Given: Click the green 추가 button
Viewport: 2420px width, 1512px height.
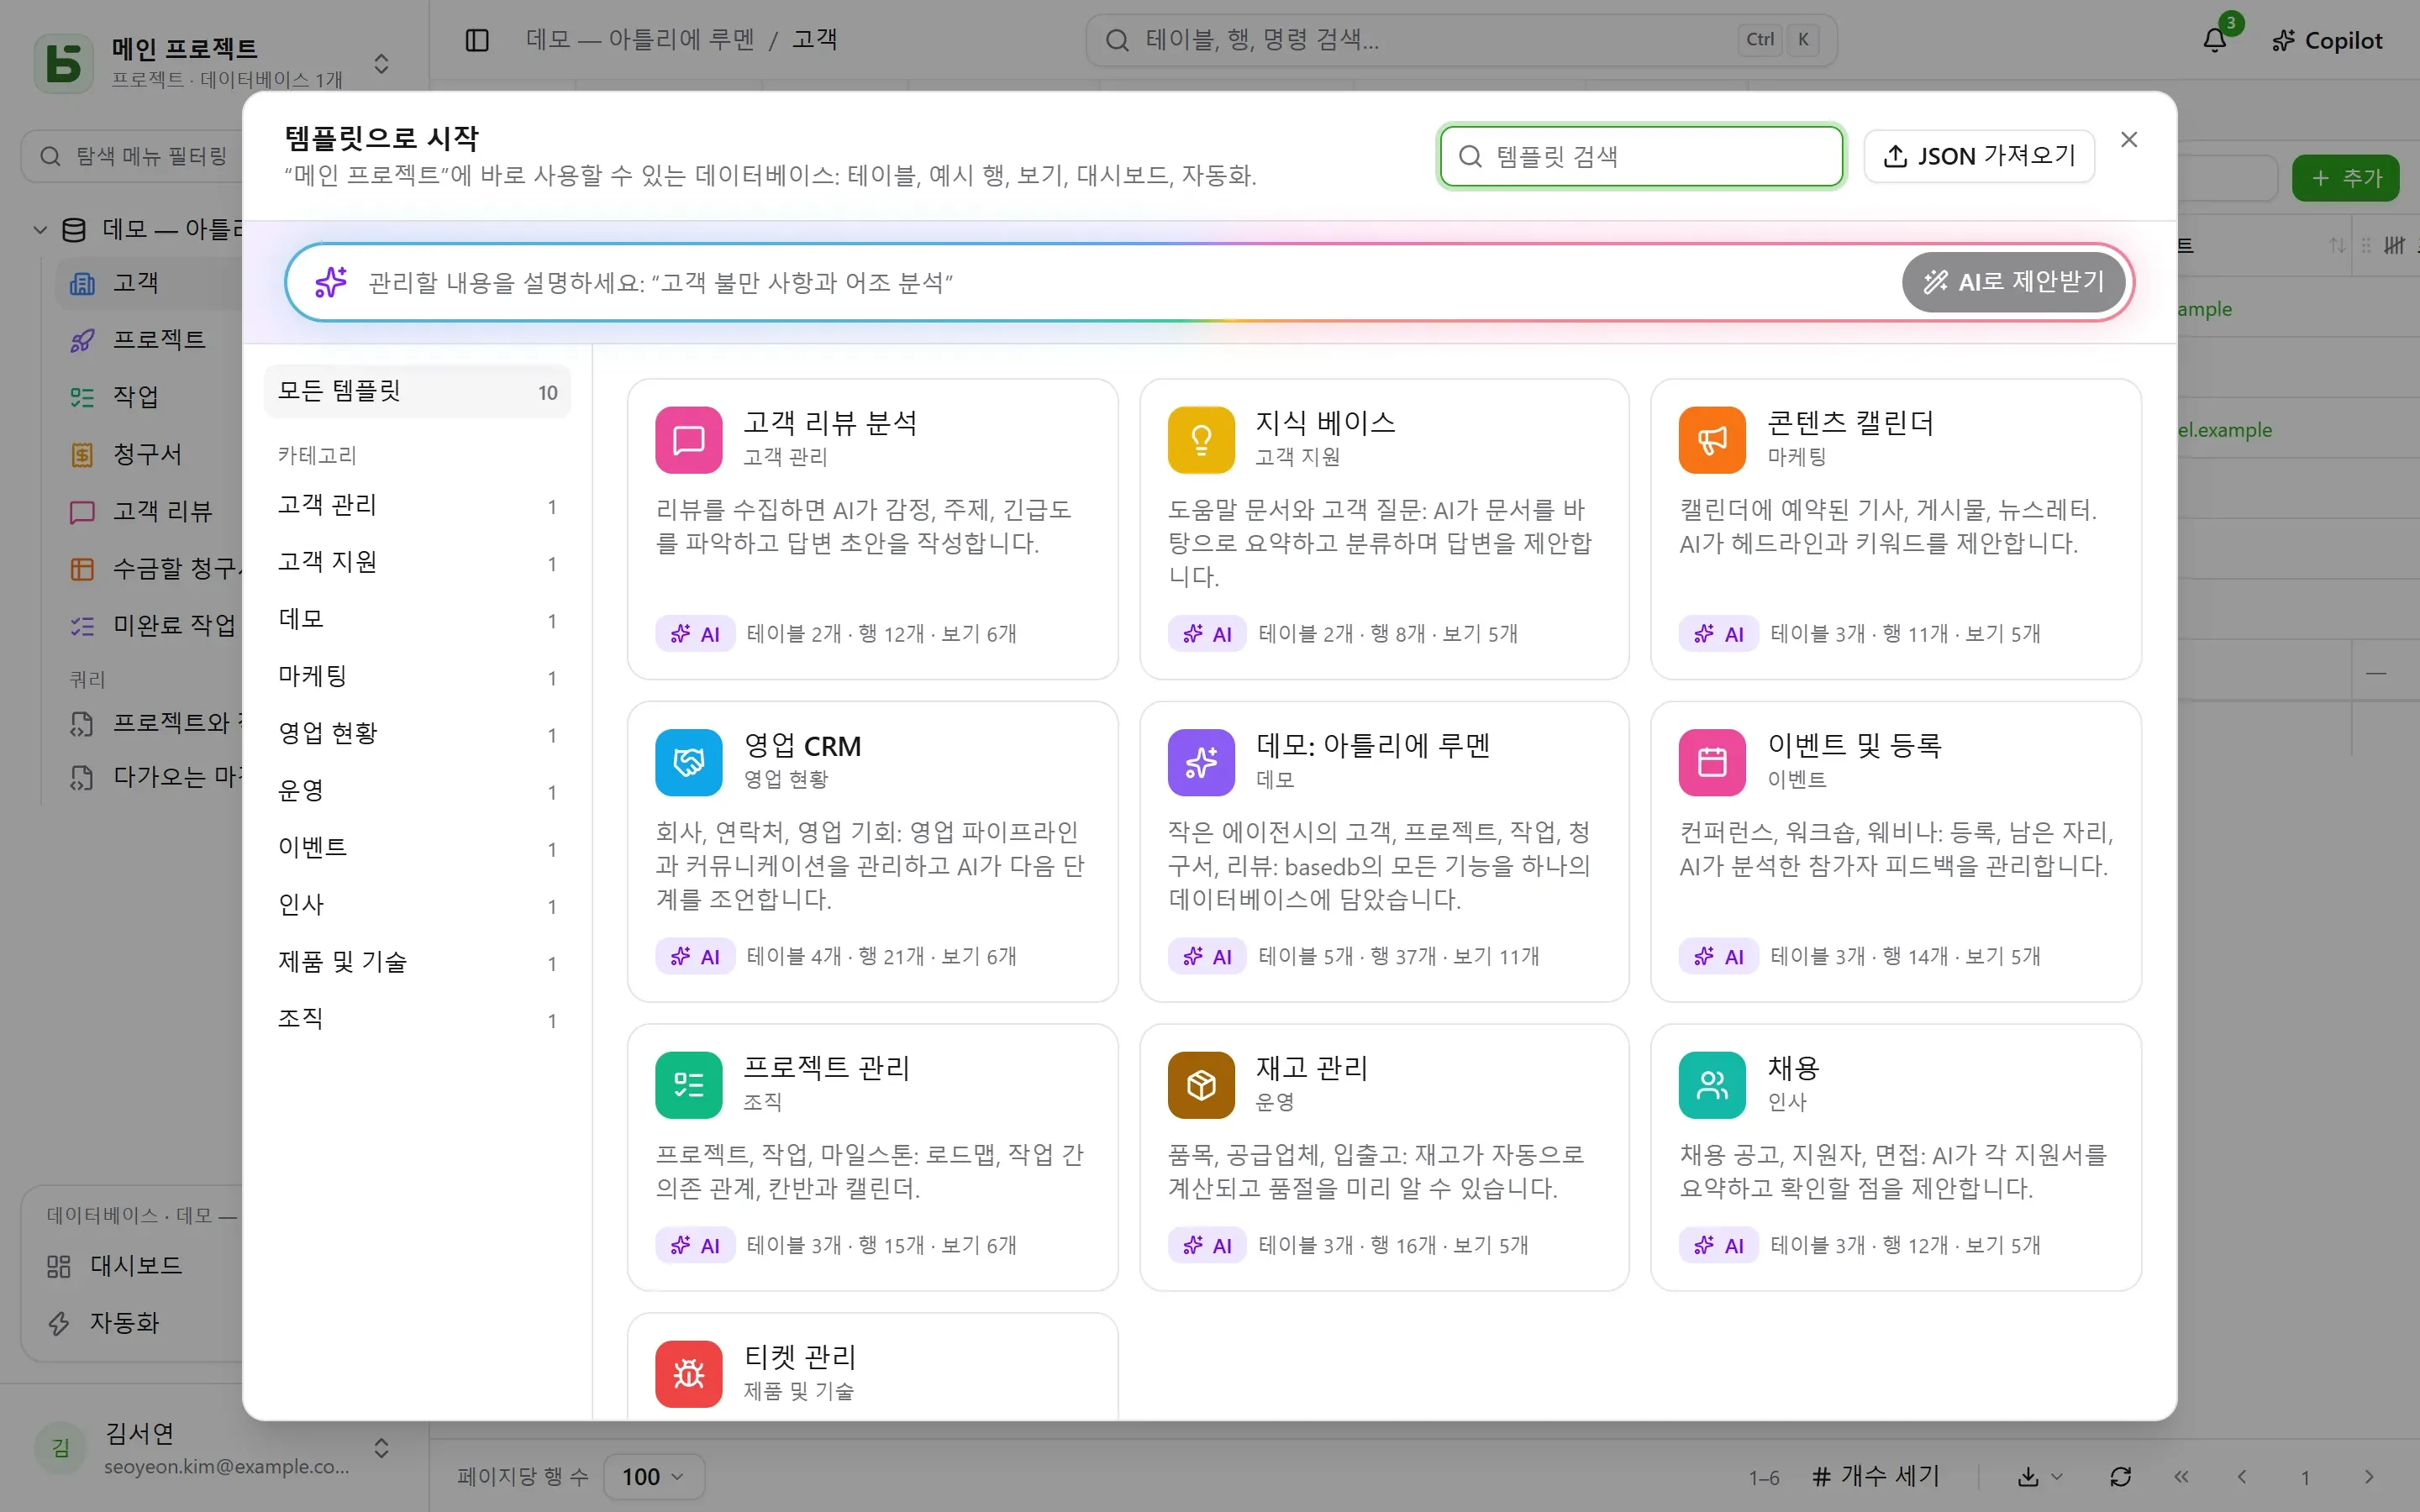Looking at the screenshot, I should tap(2345, 178).
